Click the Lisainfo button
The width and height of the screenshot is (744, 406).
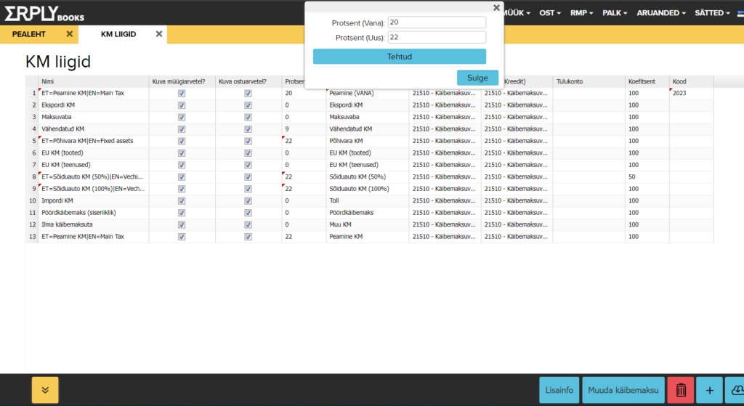pyautogui.click(x=559, y=390)
